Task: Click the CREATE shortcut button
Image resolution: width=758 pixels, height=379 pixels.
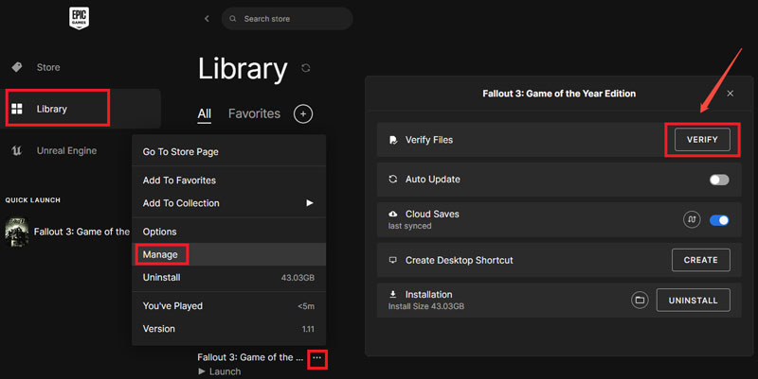Action: tap(701, 260)
